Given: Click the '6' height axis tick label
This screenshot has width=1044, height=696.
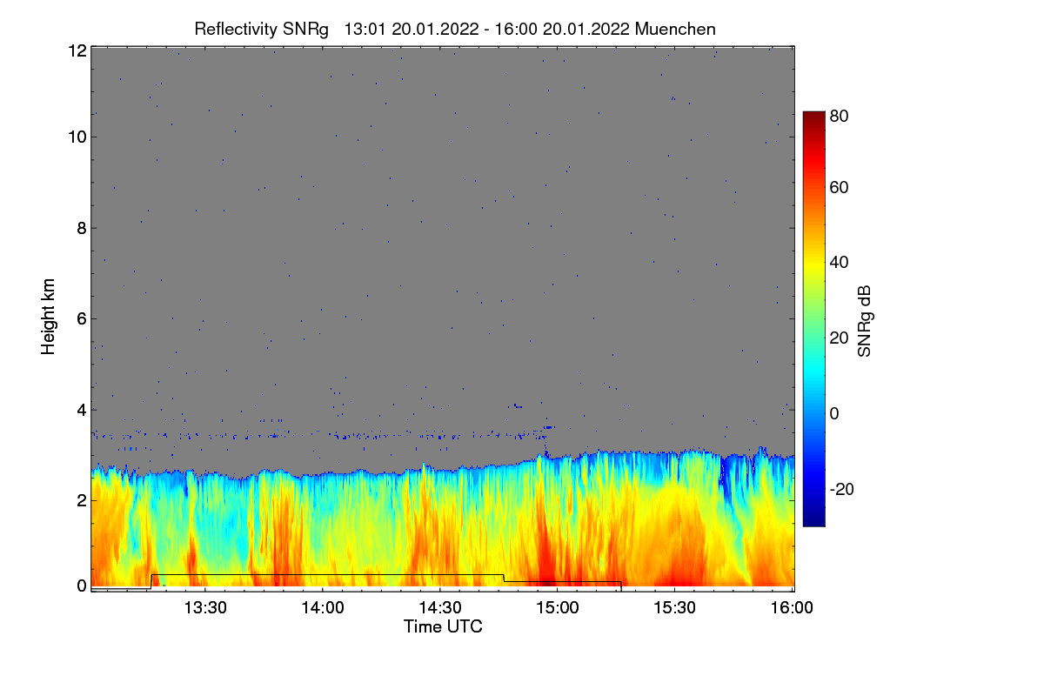Looking at the screenshot, I should (82, 318).
